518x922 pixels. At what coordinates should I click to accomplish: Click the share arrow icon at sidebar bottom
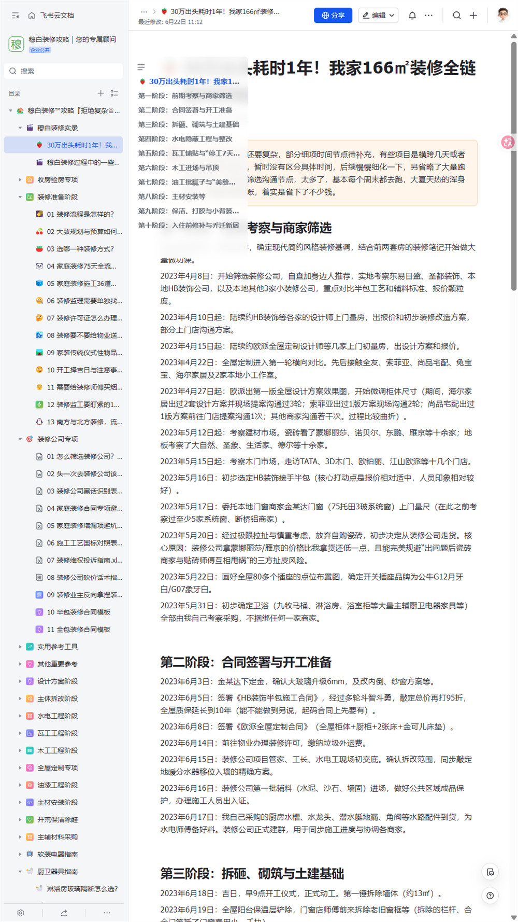(x=64, y=913)
